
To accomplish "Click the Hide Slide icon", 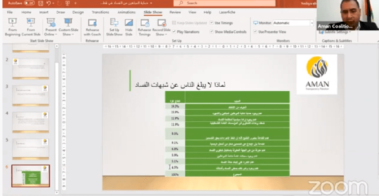I will (129, 23).
